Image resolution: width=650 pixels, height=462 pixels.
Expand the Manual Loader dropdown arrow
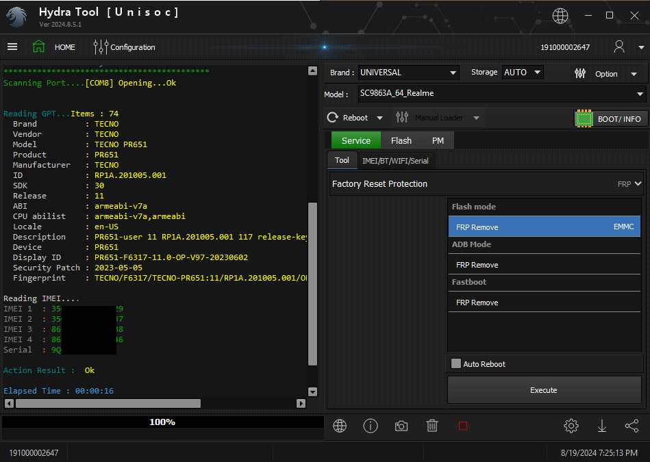click(x=476, y=118)
